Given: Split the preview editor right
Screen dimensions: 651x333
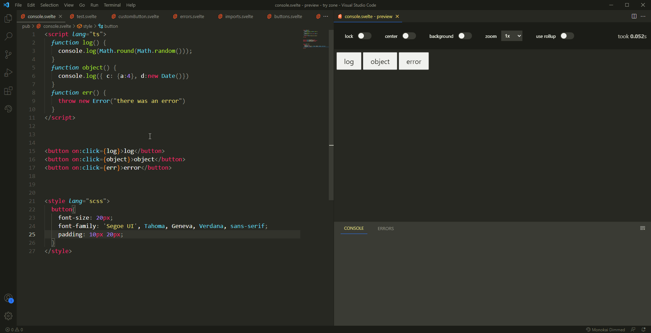Looking at the screenshot, I should coord(634,16).
